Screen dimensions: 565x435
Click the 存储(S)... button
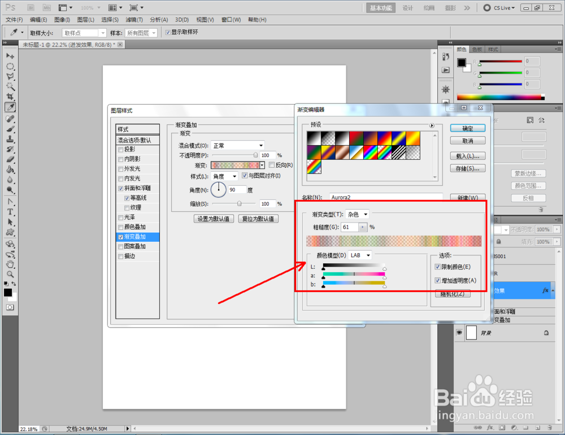coord(468,168)
